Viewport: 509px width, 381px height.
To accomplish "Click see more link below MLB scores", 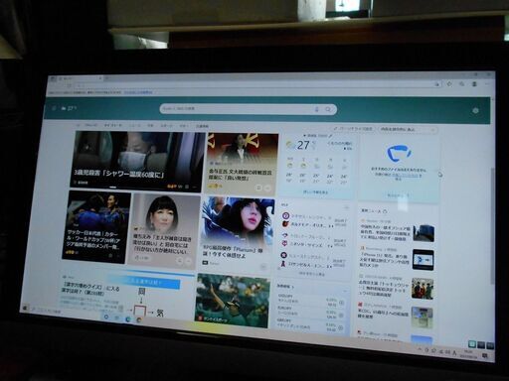I will pyautogui.click(x=311, y=274).
